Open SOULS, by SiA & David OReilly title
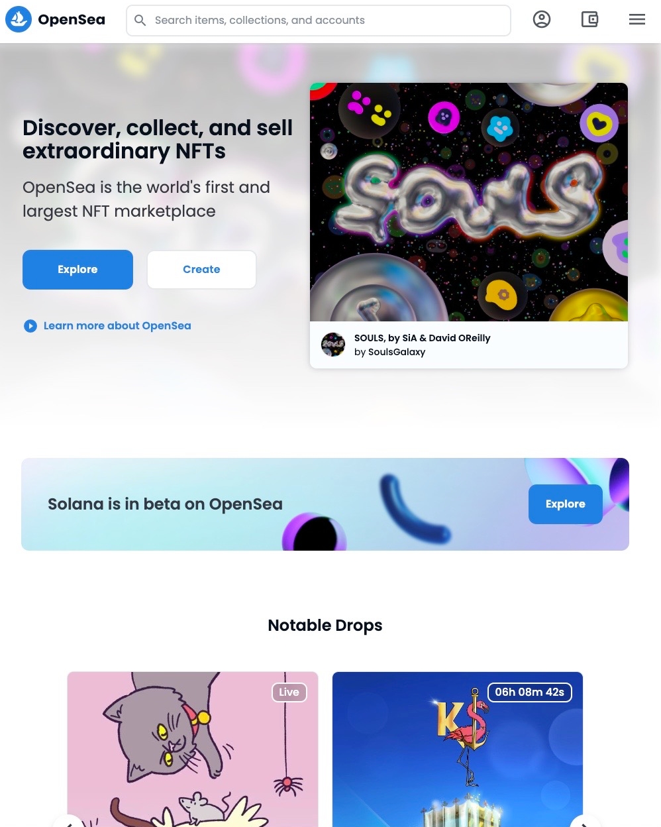This screenshot has height=827, width=661. click(423, 338)
